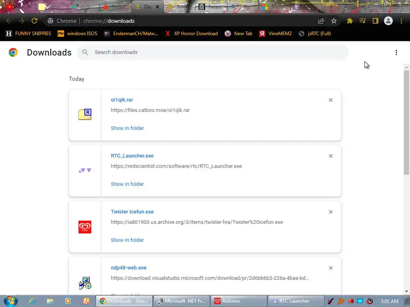The width and height of the screenshot is (410, 307).
Task: Open the profile avatar menu
Action: pyautogui.click(x=388, y=21)
